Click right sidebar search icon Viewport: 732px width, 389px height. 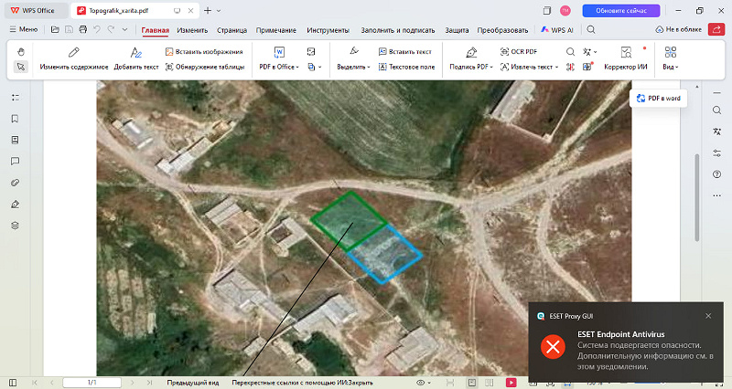716,110
